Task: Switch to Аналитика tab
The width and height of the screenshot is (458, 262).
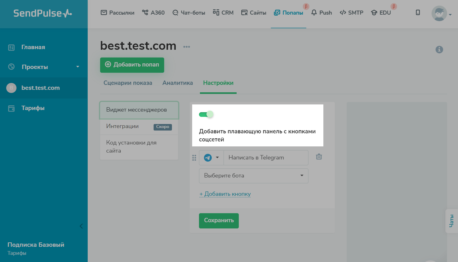Action: point(178,83)
